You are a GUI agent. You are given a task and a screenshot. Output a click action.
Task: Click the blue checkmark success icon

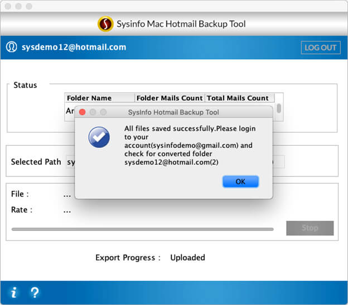(x=99, y=137)
